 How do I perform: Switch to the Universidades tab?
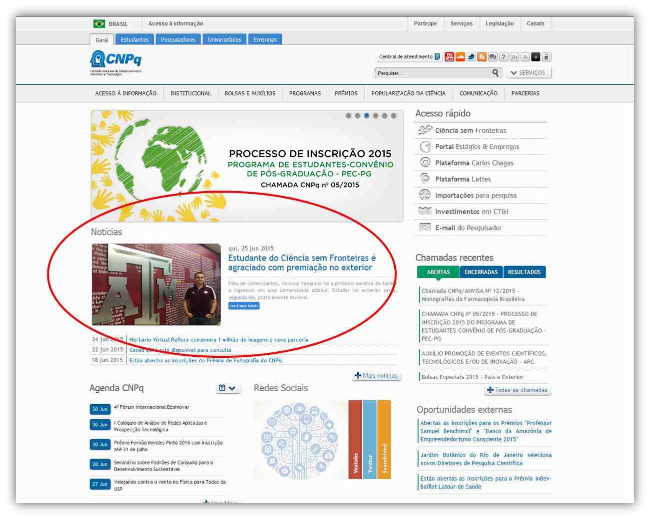[x=224, y=39]
